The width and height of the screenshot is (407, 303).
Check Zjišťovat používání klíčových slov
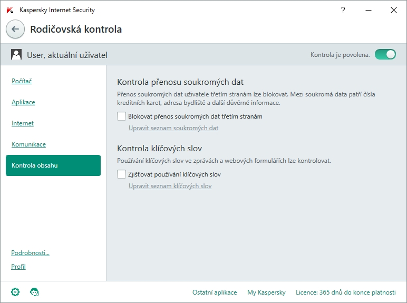click(x=121, y=174)
